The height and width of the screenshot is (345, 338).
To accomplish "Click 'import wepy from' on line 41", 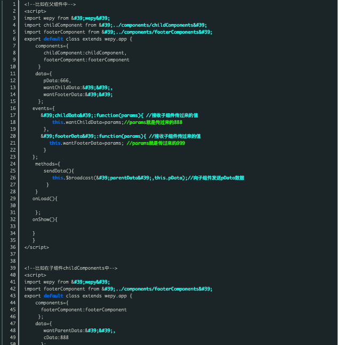I will point(46,282).
